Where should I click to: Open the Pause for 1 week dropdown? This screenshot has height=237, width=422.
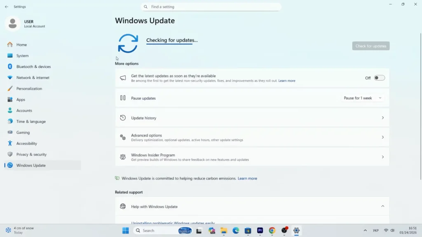pyautogui.click(x=363, y=98)
